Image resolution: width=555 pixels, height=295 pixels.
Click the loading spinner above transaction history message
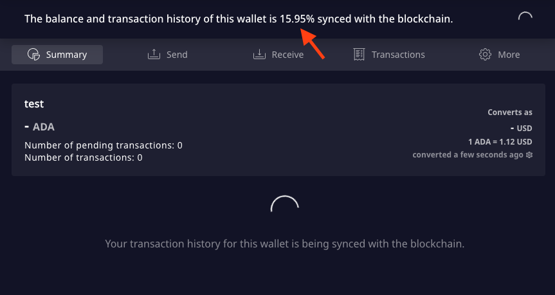point(285,204)
